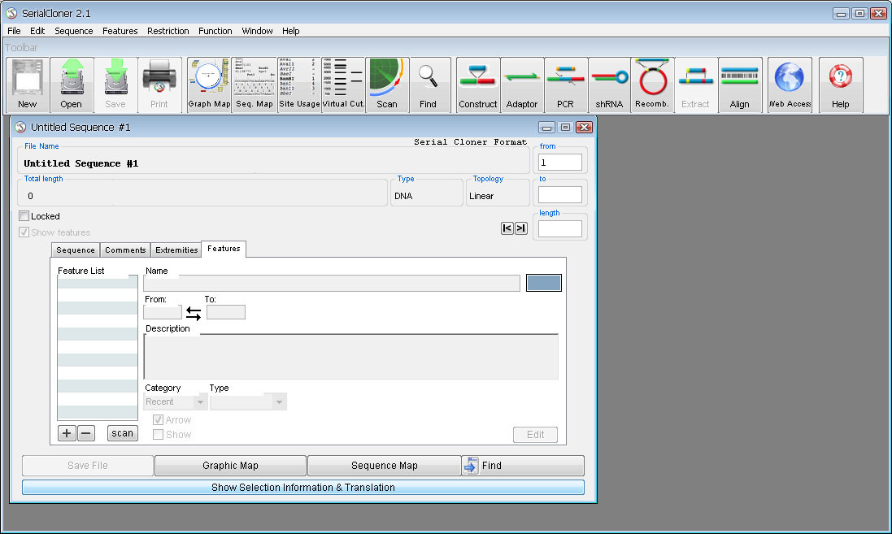Screen dimensions: 892x534
Task: Open the Sequence menu
Action: pos(73,31)
